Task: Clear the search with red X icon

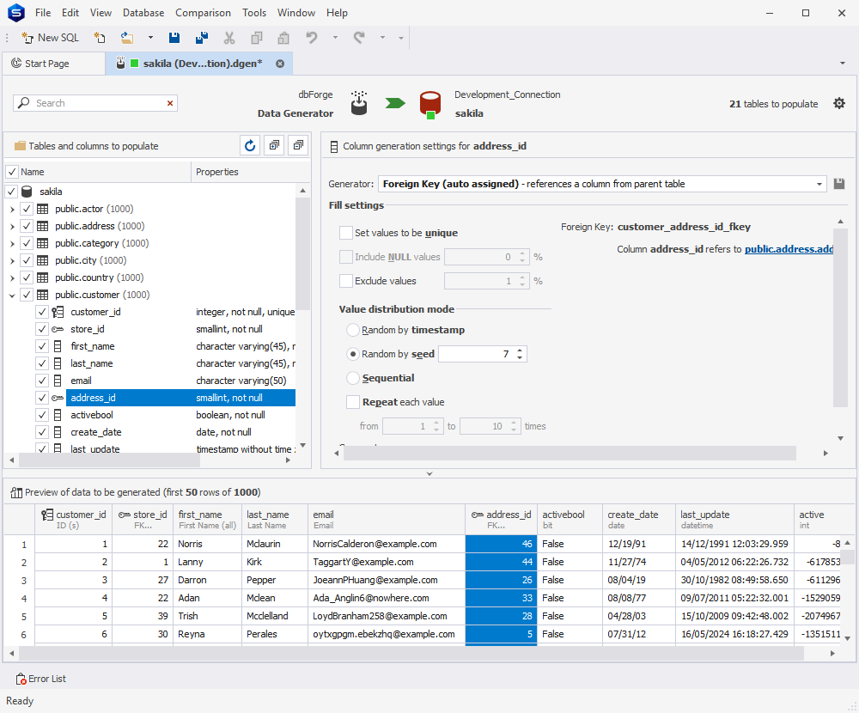Action: click(170, 103)
